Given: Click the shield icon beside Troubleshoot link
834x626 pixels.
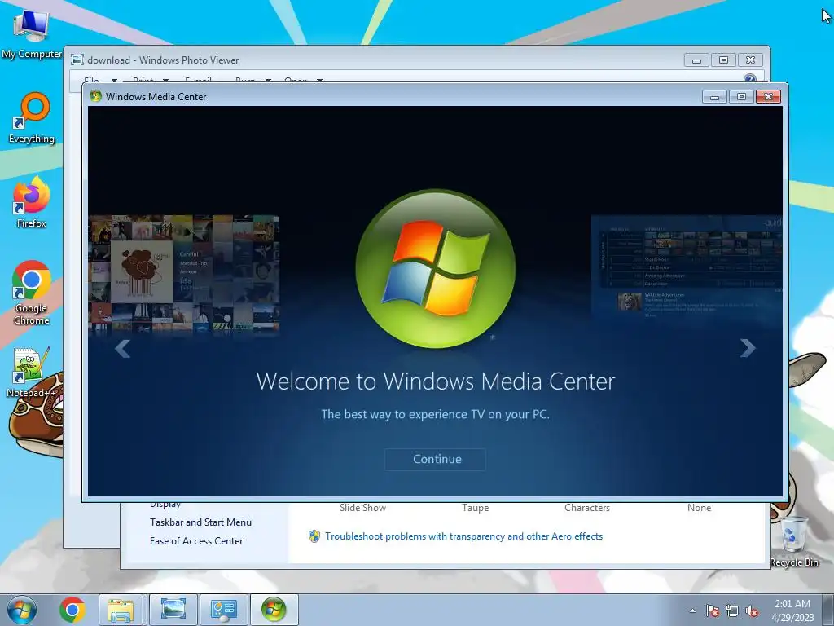Looking at the screenshot, I should (x=314, y=536).
